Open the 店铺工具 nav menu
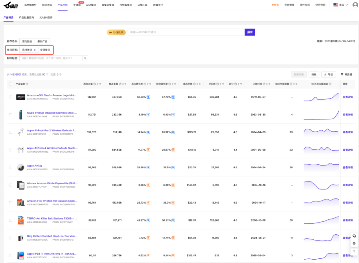This screenshot has width=359, height=263. (x=142, y=5)
